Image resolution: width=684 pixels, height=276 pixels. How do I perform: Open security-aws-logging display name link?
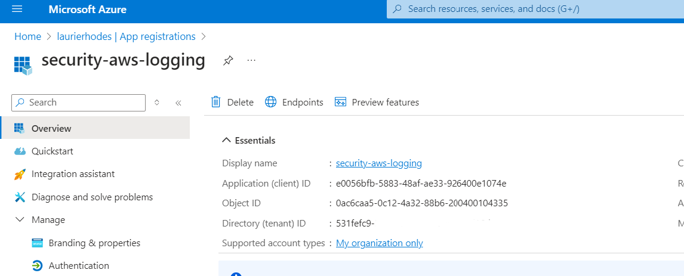coord(378,163)
